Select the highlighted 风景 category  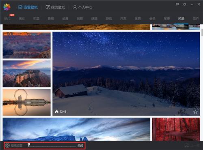(181, 18)
